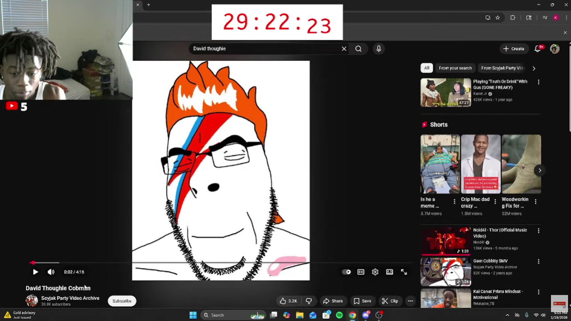Image resolution: width=571 pixels, height=321 pixels.
Task: Open video settings gear
Action: pyautogui.click(x=375, y=272)
